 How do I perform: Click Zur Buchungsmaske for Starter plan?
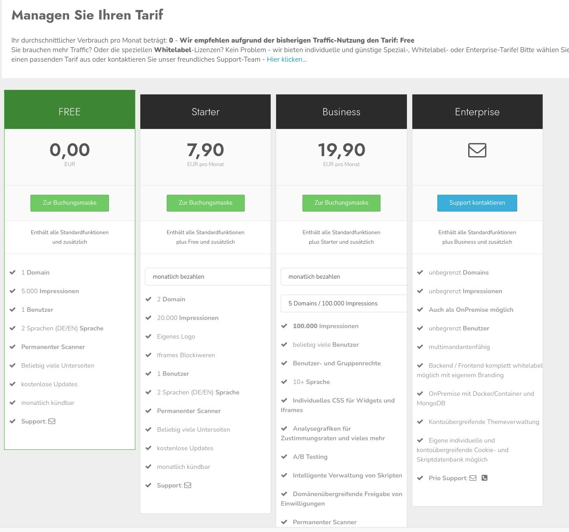coord(205,203)
